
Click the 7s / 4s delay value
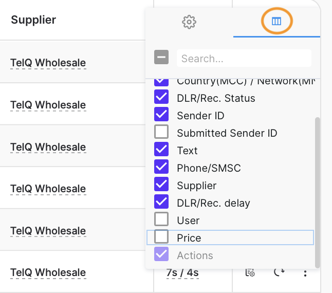pos(182,272)
